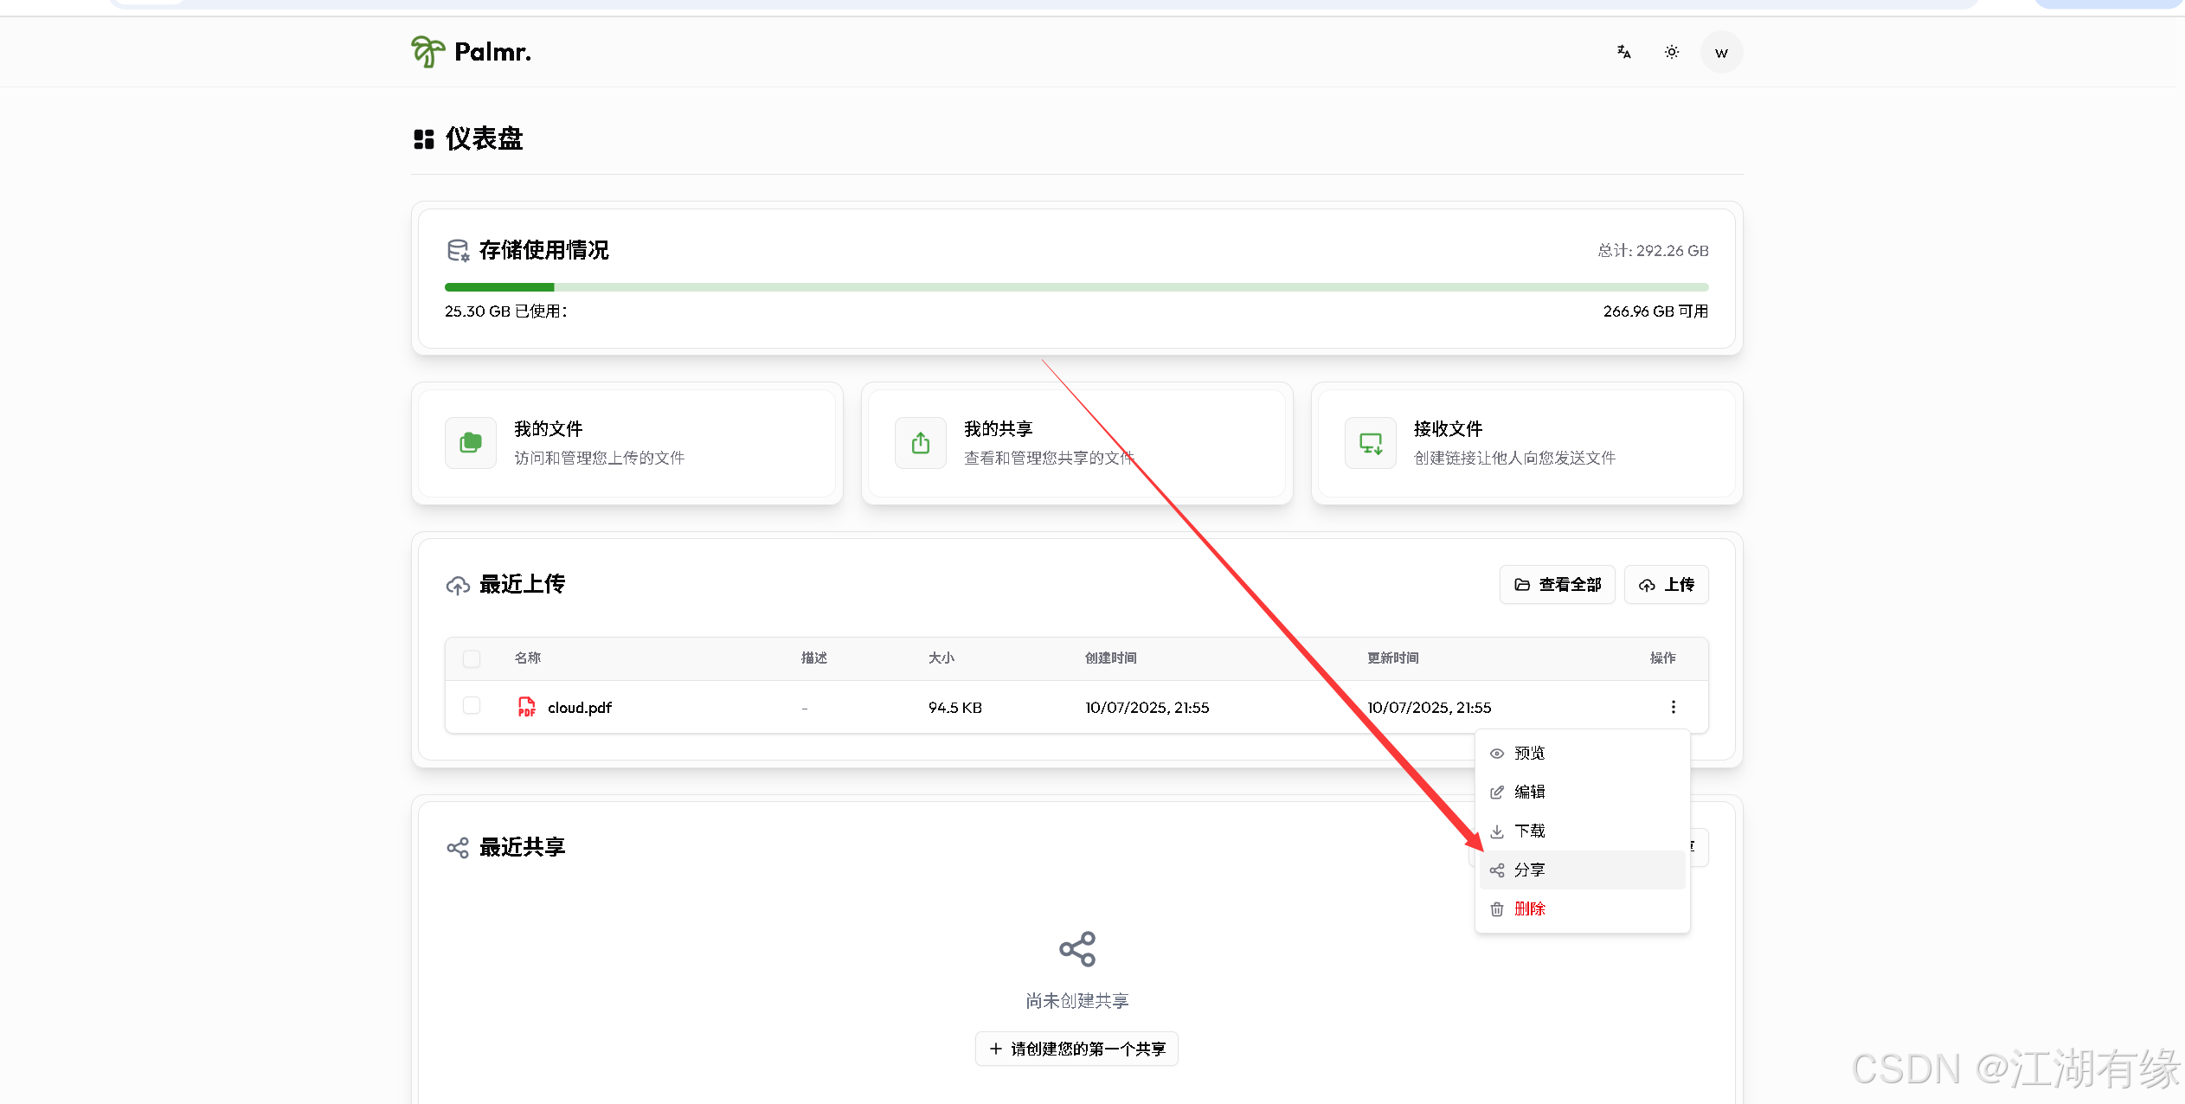Select 分享 in the context menu
The width and height of the screenshot is (2185, 1104).
1529,870
